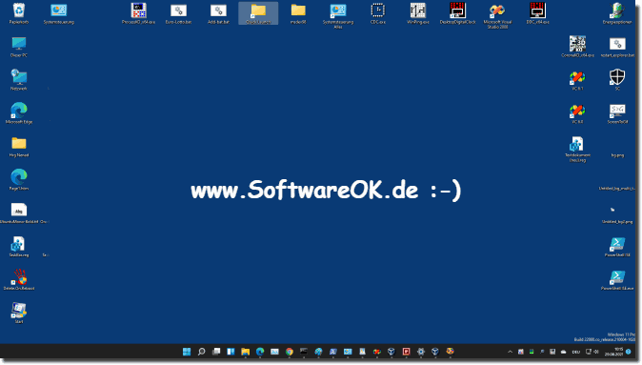Launch Google Chrome from taskbar
This screenshot has height=365, width=642.
click(x=290, y=352)
